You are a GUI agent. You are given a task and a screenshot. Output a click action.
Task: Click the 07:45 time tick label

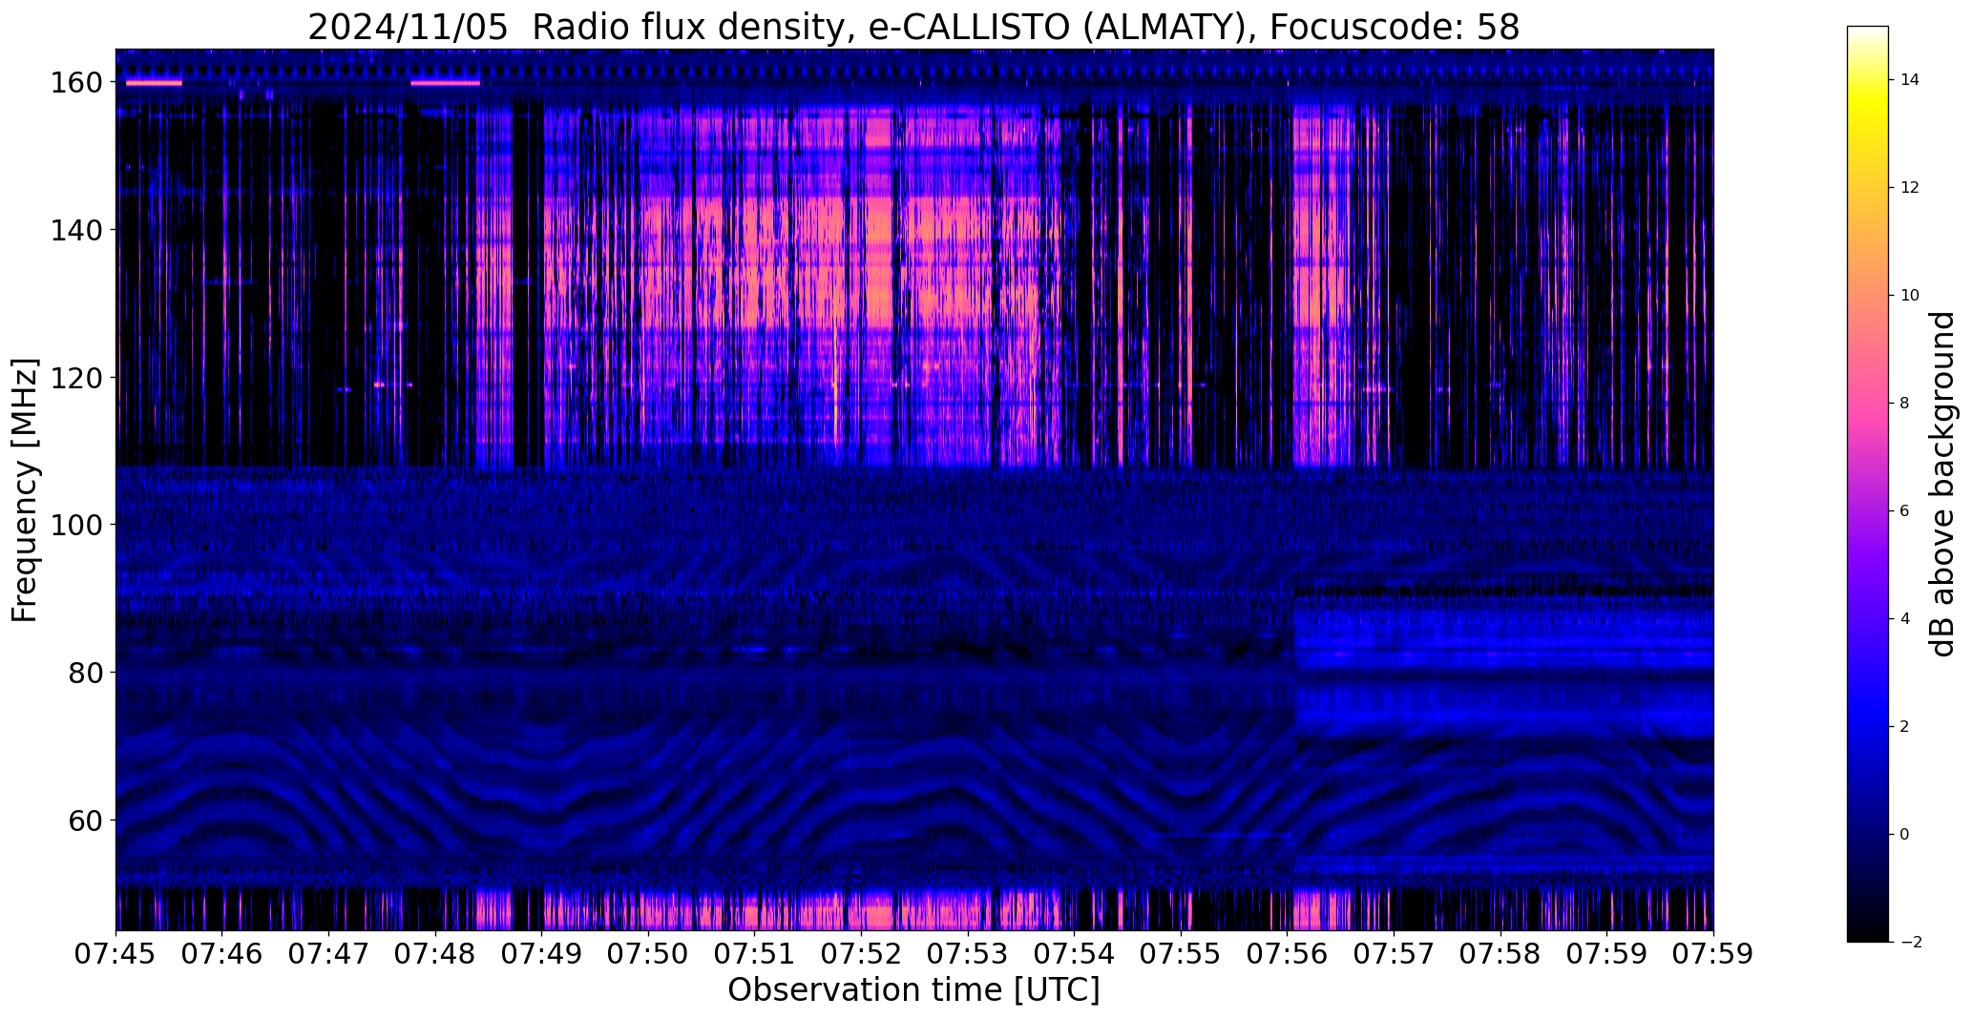tap(115, 954)
